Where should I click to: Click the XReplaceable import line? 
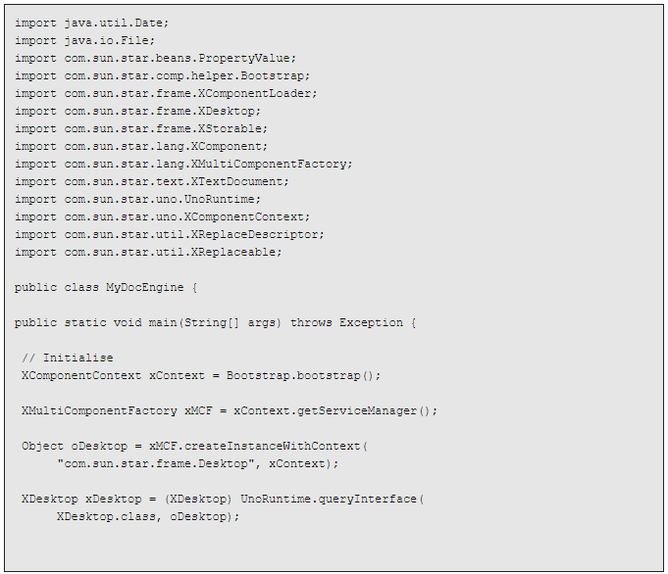coord(148,253)
